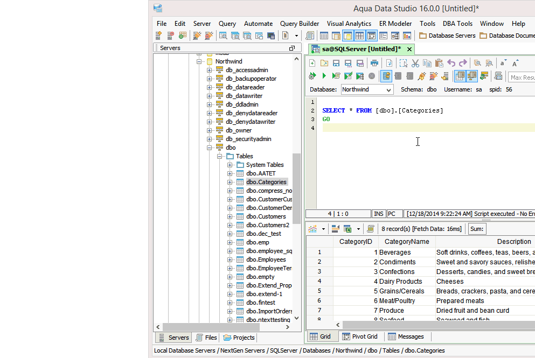Open dropdown arrow next to new document icon

(x=296, y=36)
